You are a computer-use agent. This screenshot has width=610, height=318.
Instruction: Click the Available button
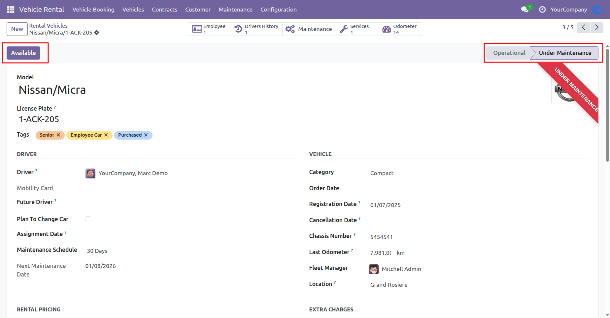(x=23, y=53)
